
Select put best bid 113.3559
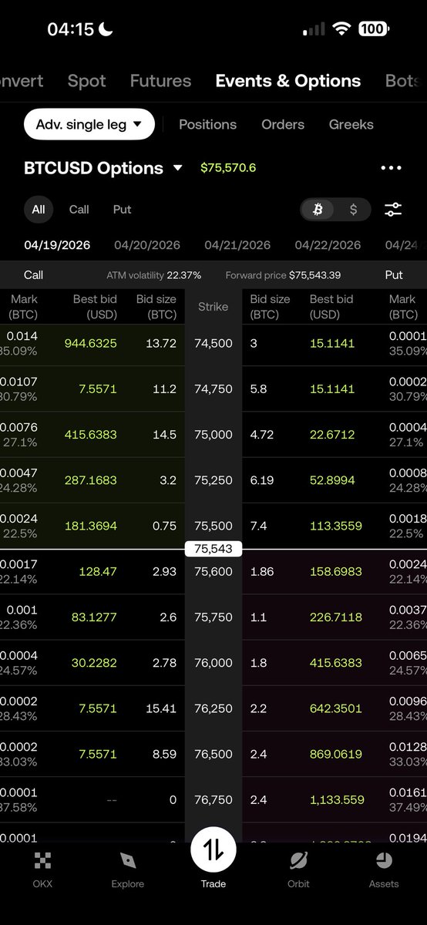(x=335, y=525)
